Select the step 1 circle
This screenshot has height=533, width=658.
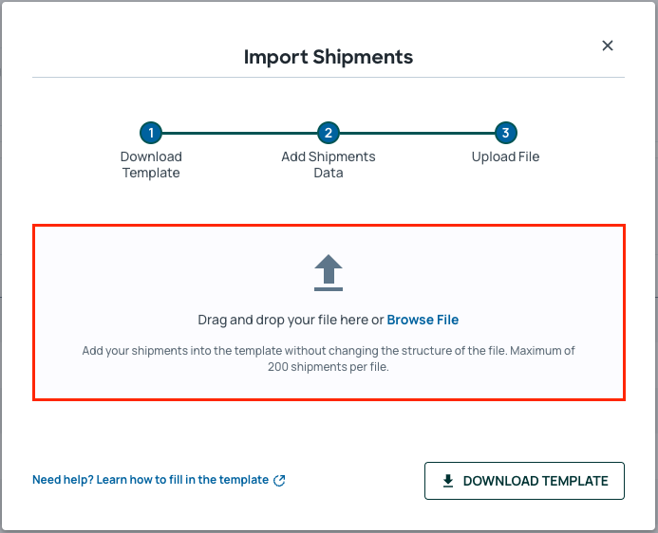[151, 133]
